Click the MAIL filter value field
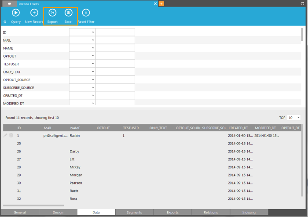 (115, 40)
